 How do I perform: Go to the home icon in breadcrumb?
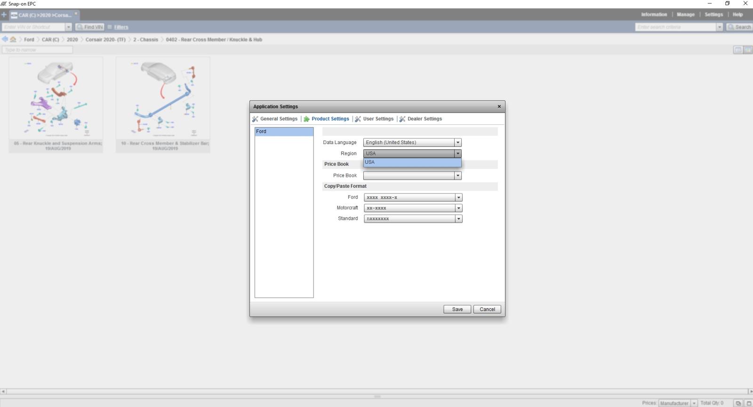click(13, 40)
